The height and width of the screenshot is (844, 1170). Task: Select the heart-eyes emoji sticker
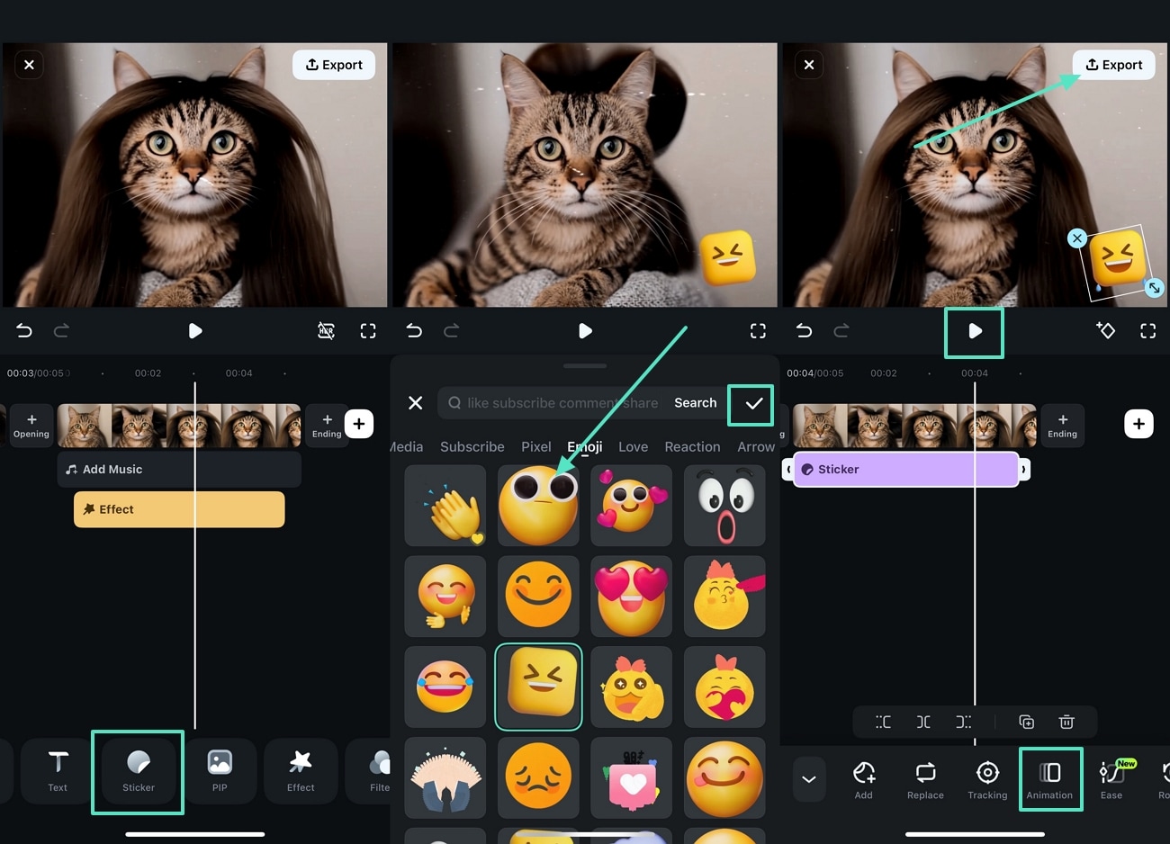(632, 597)
